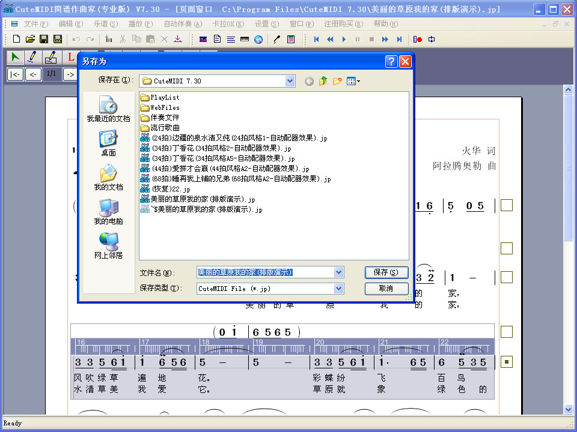Expand the Save in location dropdown
Image resolution: width=577 pixels, height=432 pixels.
(x=290, y=81)
